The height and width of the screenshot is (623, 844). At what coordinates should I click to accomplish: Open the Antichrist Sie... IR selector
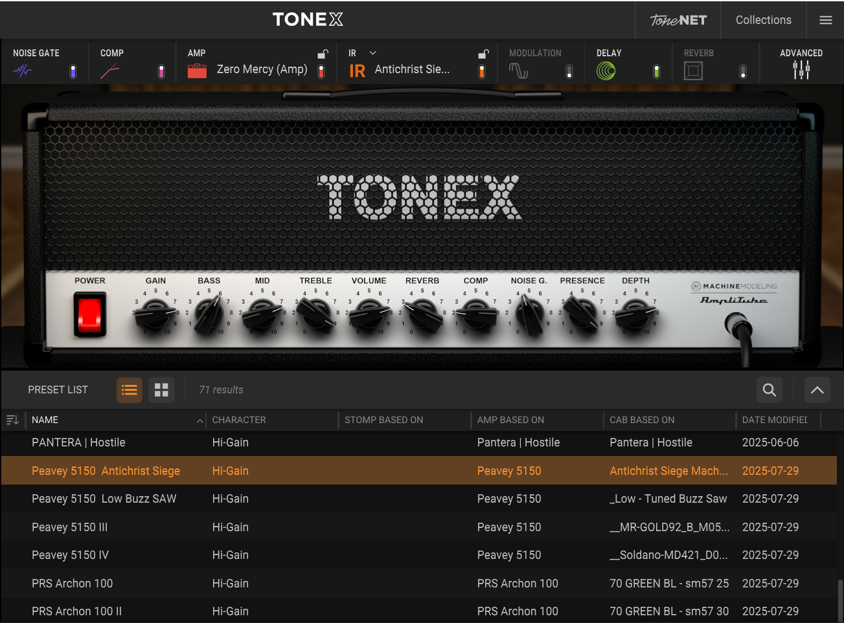412,69
